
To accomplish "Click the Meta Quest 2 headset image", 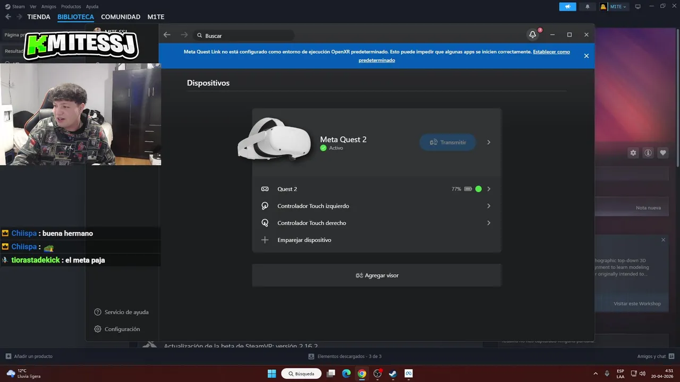I will click(274, 139).
